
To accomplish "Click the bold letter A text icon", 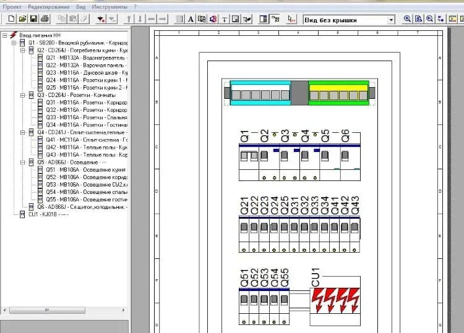I will tap(191, 20).
